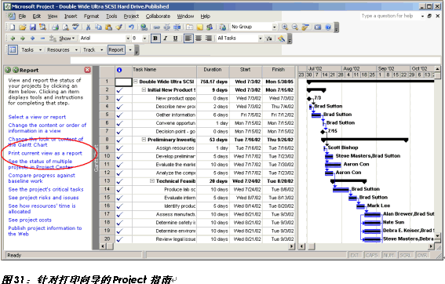Click the Zoom In magnifier icon

[x=285, y=27]
